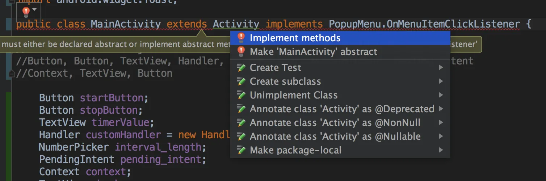
Task: Select the Unimplement Class option
Action: point(293,95)
